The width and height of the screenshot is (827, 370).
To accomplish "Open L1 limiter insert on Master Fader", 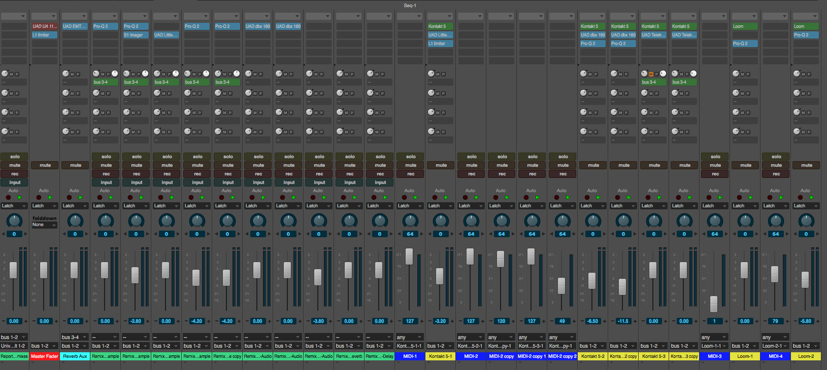I will [x=44, y=35].
